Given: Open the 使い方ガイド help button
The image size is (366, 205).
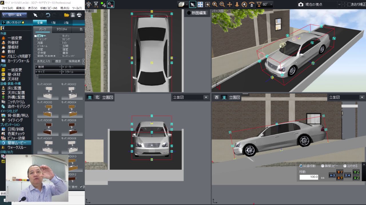Looking at the screenshot, I should click(x=13, y=22).
